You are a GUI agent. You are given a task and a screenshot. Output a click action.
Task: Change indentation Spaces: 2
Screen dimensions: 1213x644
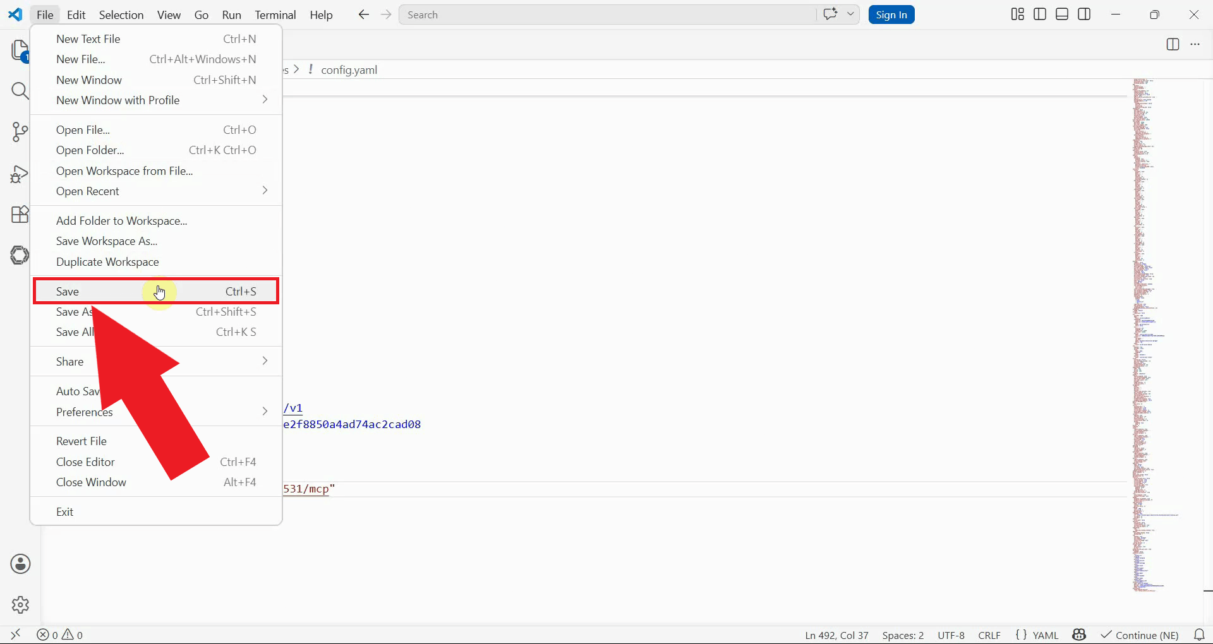click(x=903, y=635)
